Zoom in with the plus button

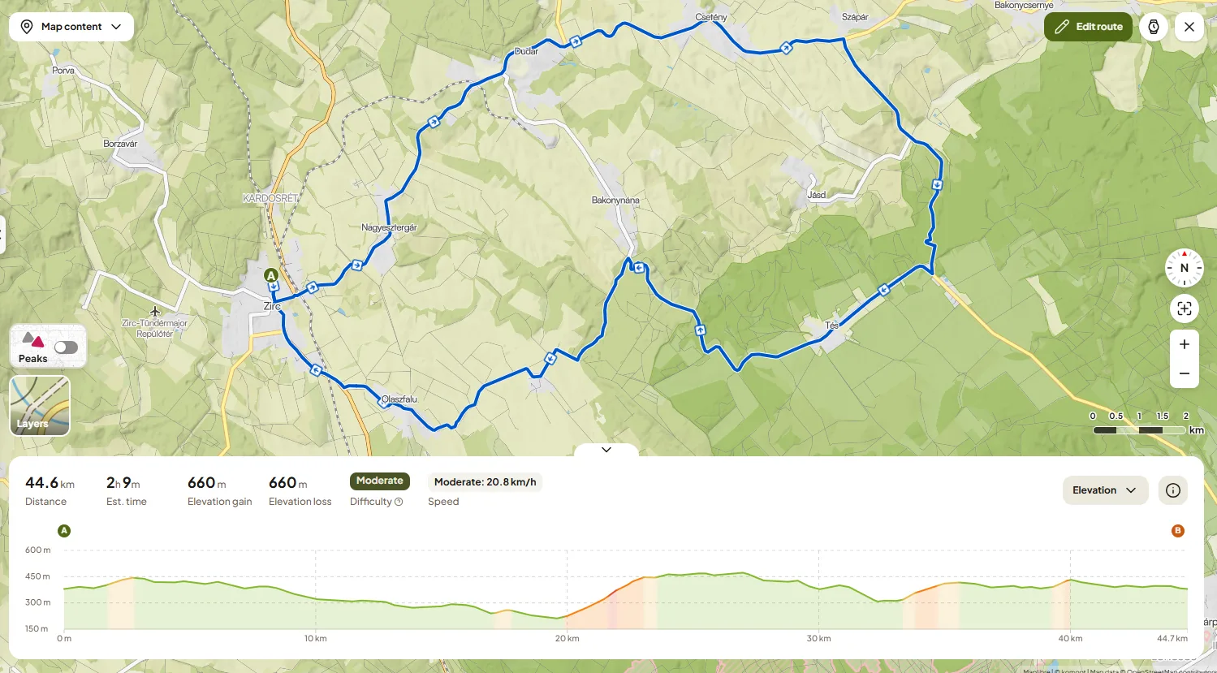[x=1185, y=344]
